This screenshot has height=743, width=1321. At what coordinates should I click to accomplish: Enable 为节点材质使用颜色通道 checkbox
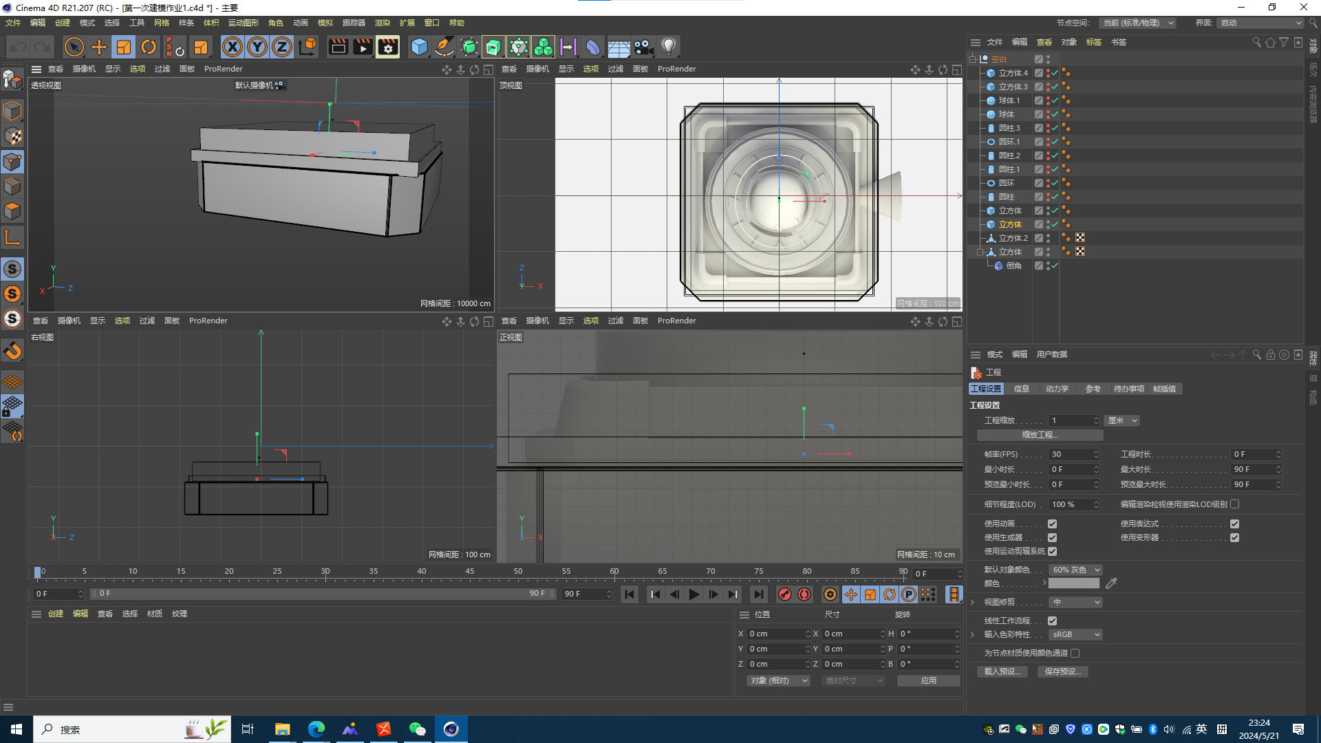[1075, 653]
